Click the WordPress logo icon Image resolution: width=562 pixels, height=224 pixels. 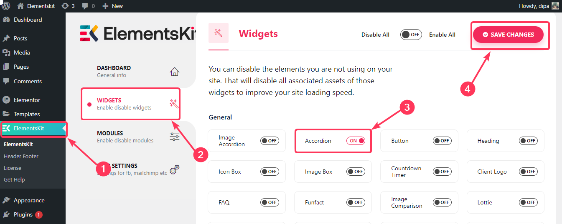(6, 6)
